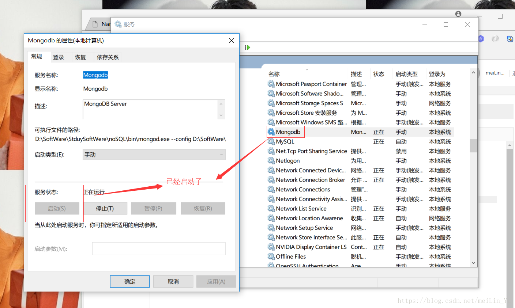This screenshot has width=515, height=308.
Task: Click services list scroll up arrow
Action: pos(474,73)
